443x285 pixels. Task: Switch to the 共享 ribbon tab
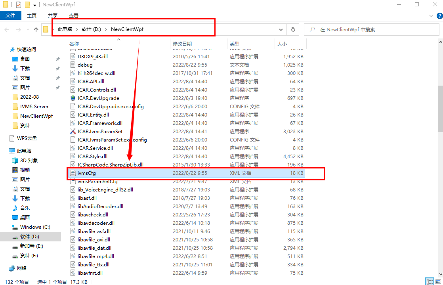53,15
